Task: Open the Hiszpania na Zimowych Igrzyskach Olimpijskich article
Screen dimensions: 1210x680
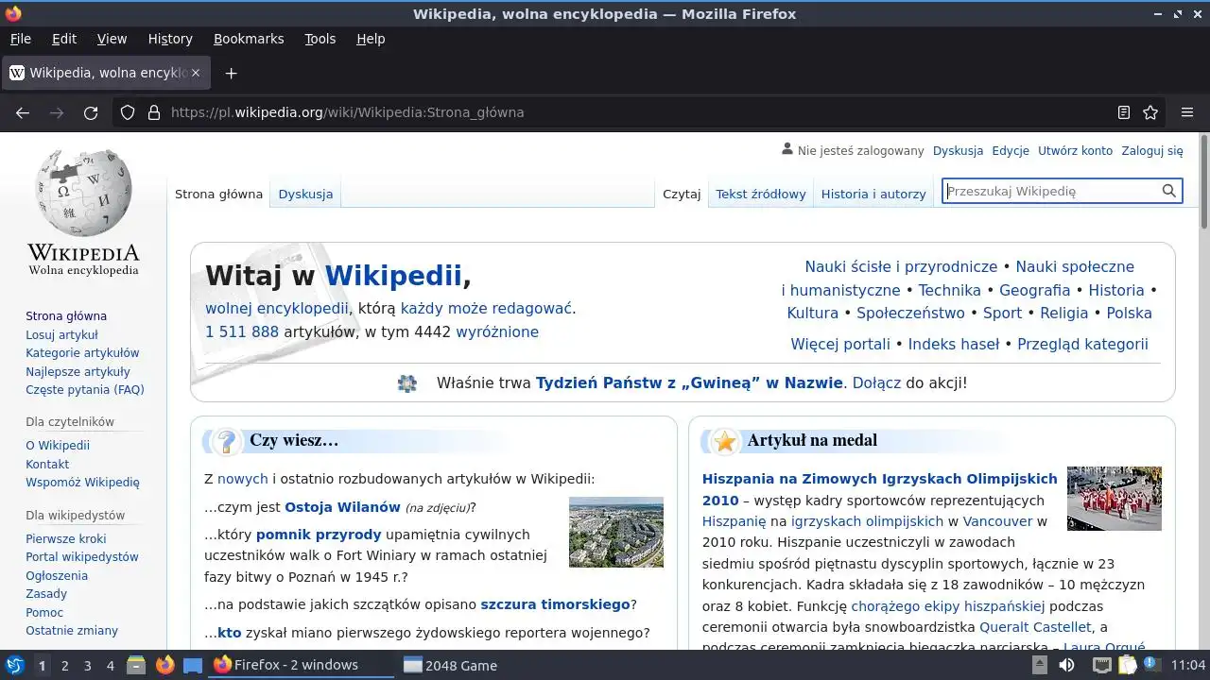Action: tap(879, 489)
